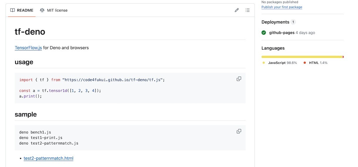
Task: Click Publish your first package
Action: [282, 7]
